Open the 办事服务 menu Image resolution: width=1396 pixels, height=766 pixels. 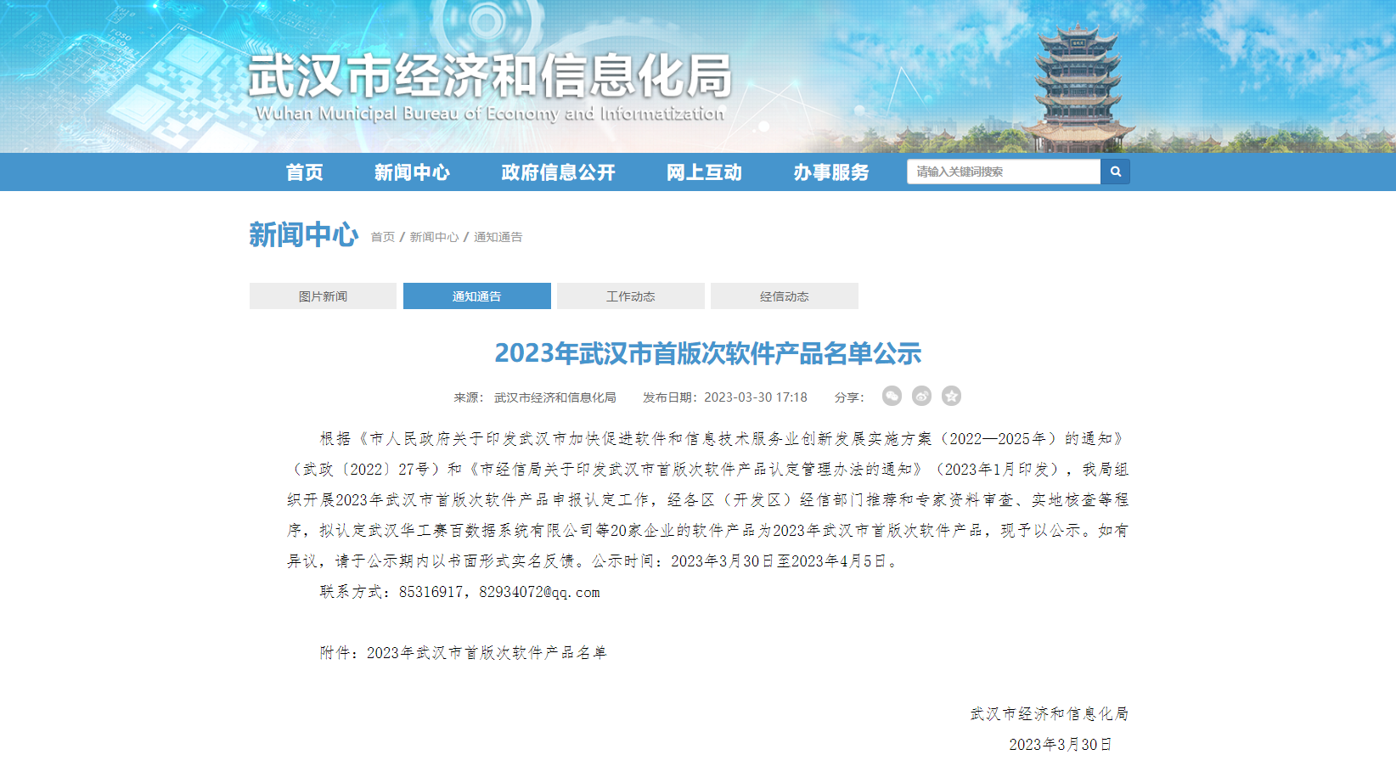click(830, 172)
